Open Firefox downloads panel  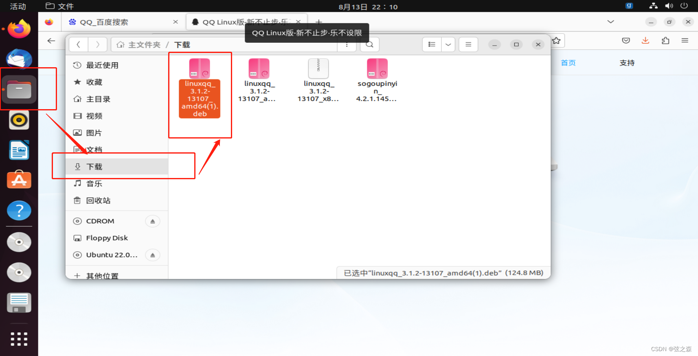coord(645,41)
